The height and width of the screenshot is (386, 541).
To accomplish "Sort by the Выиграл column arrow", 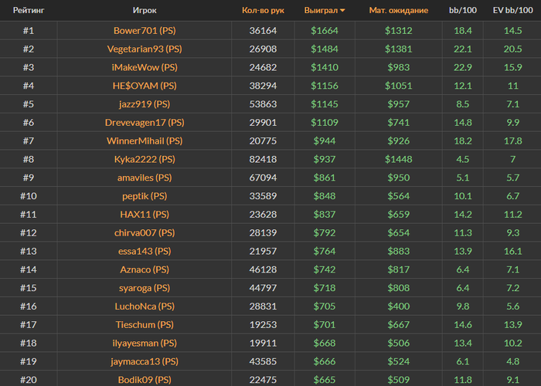I will [342, 11].
